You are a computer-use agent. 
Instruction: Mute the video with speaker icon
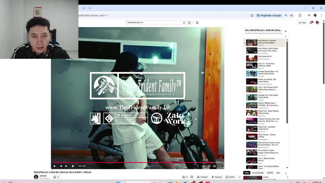(x=73, y=166)
